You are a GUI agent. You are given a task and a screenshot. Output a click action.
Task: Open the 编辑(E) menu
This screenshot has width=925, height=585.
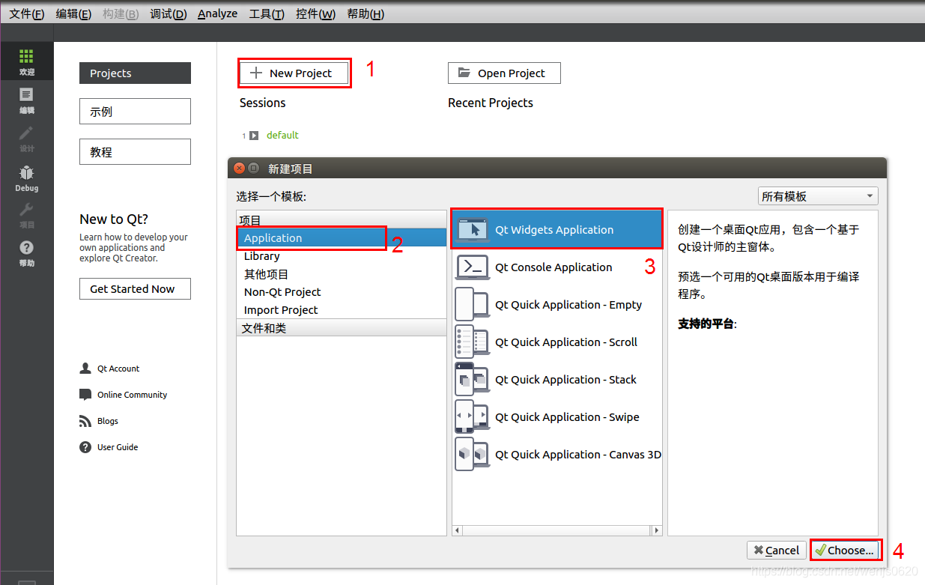(73, 14)
